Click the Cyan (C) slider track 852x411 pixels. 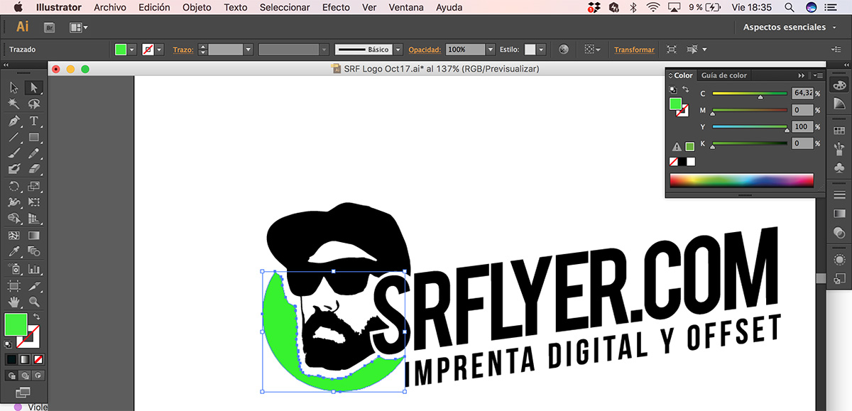point(750,93)
